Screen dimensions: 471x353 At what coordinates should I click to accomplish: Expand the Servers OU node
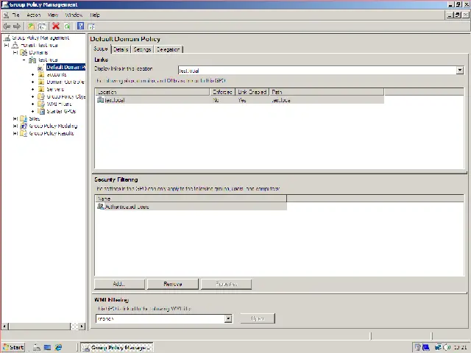click(x=32, y=89)
